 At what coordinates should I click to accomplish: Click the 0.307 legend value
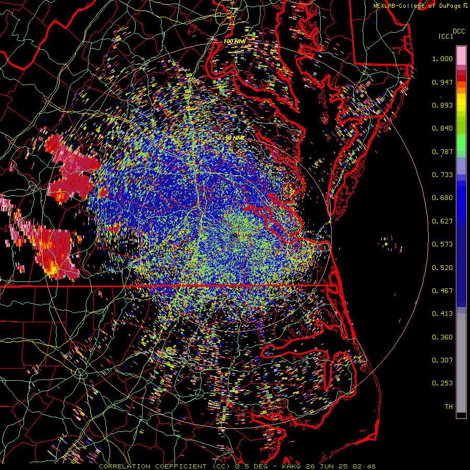coord(442,360)
